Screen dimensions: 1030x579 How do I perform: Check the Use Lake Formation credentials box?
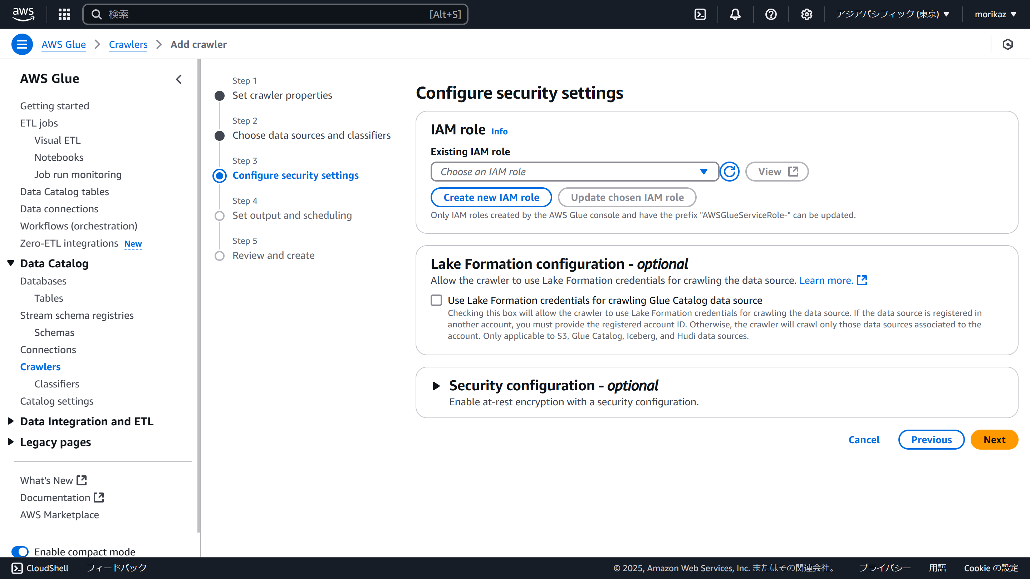click(436, 300)
